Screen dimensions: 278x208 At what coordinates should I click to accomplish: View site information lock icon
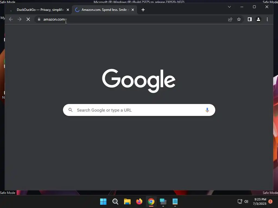[39, 19]
